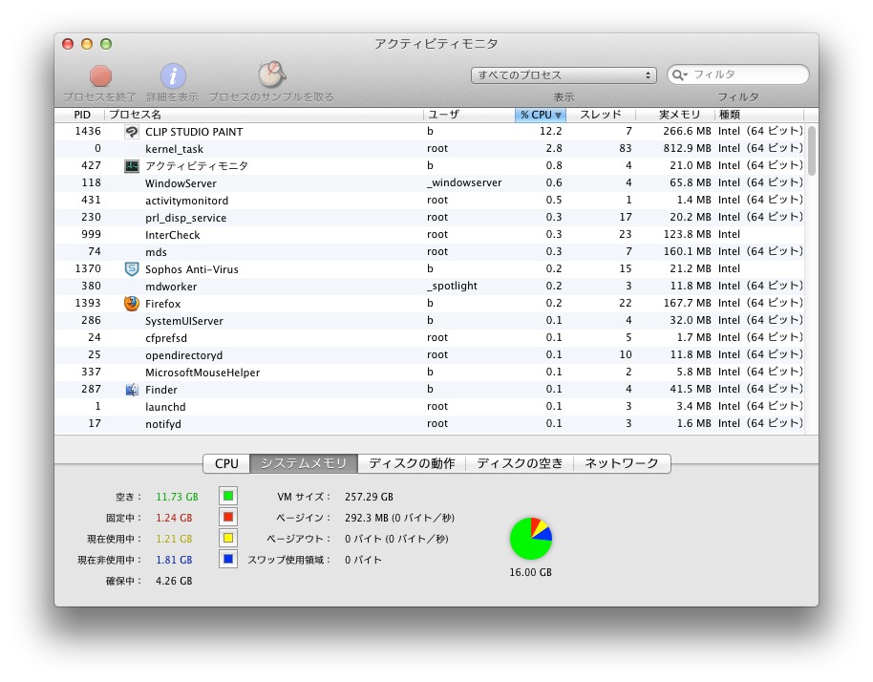Screen dimensions: 873x682
Task: Click the Quit Process stop-sign icon
Action: [100, 76]
